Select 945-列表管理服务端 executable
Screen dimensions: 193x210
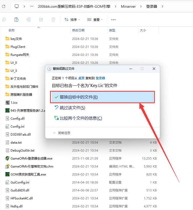pos(25,110)
